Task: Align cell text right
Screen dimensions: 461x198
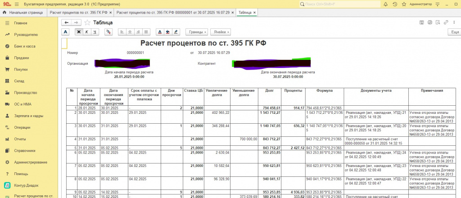Action: [x=138, y=32]
